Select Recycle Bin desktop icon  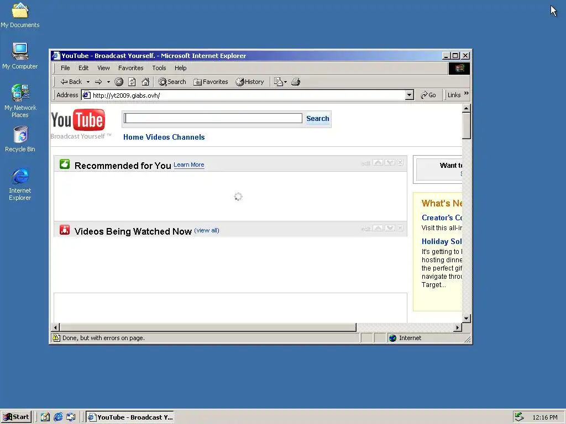20,139
